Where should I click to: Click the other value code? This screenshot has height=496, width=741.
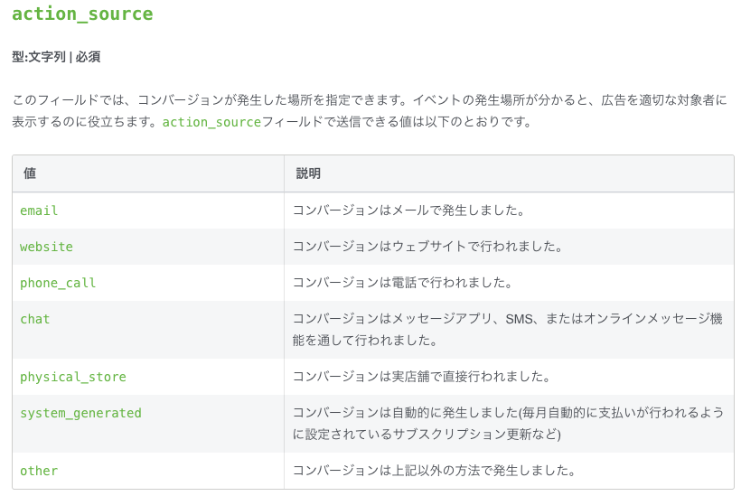[39, 471]
